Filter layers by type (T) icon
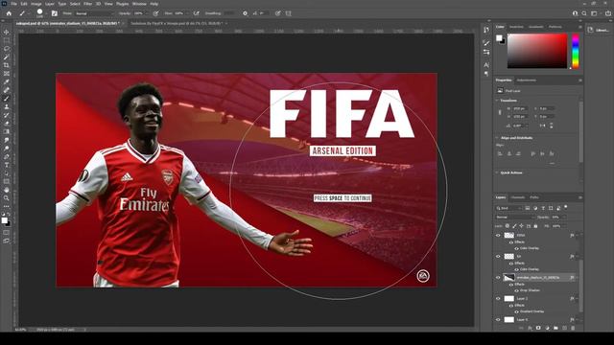This screenshot has width=614, height=345. 543,208
